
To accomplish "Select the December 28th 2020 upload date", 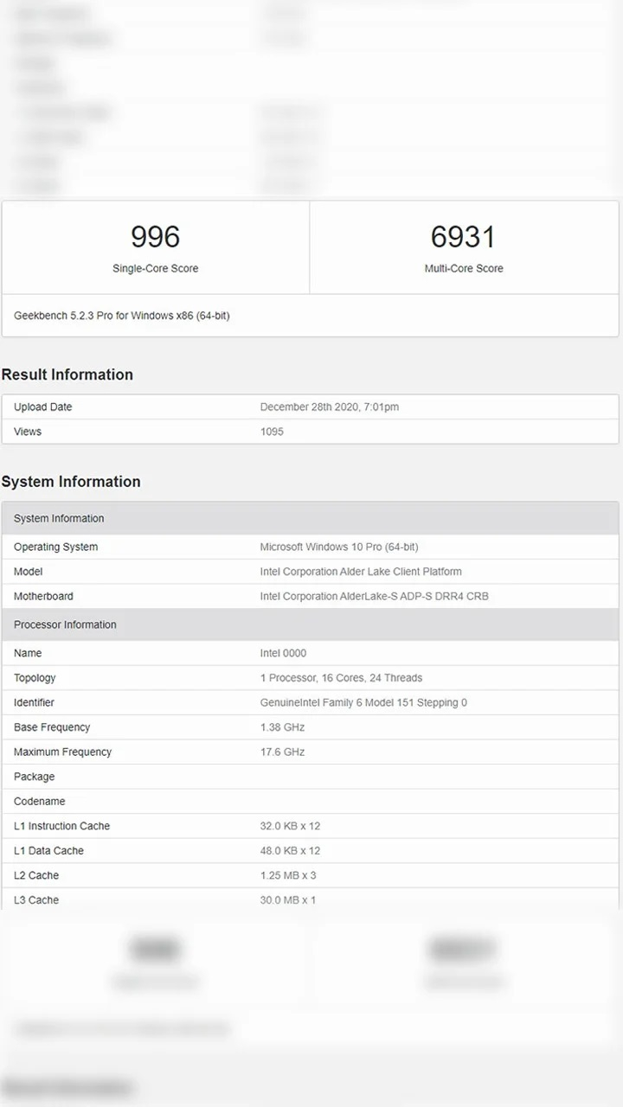I will click(x=330, y=407).
